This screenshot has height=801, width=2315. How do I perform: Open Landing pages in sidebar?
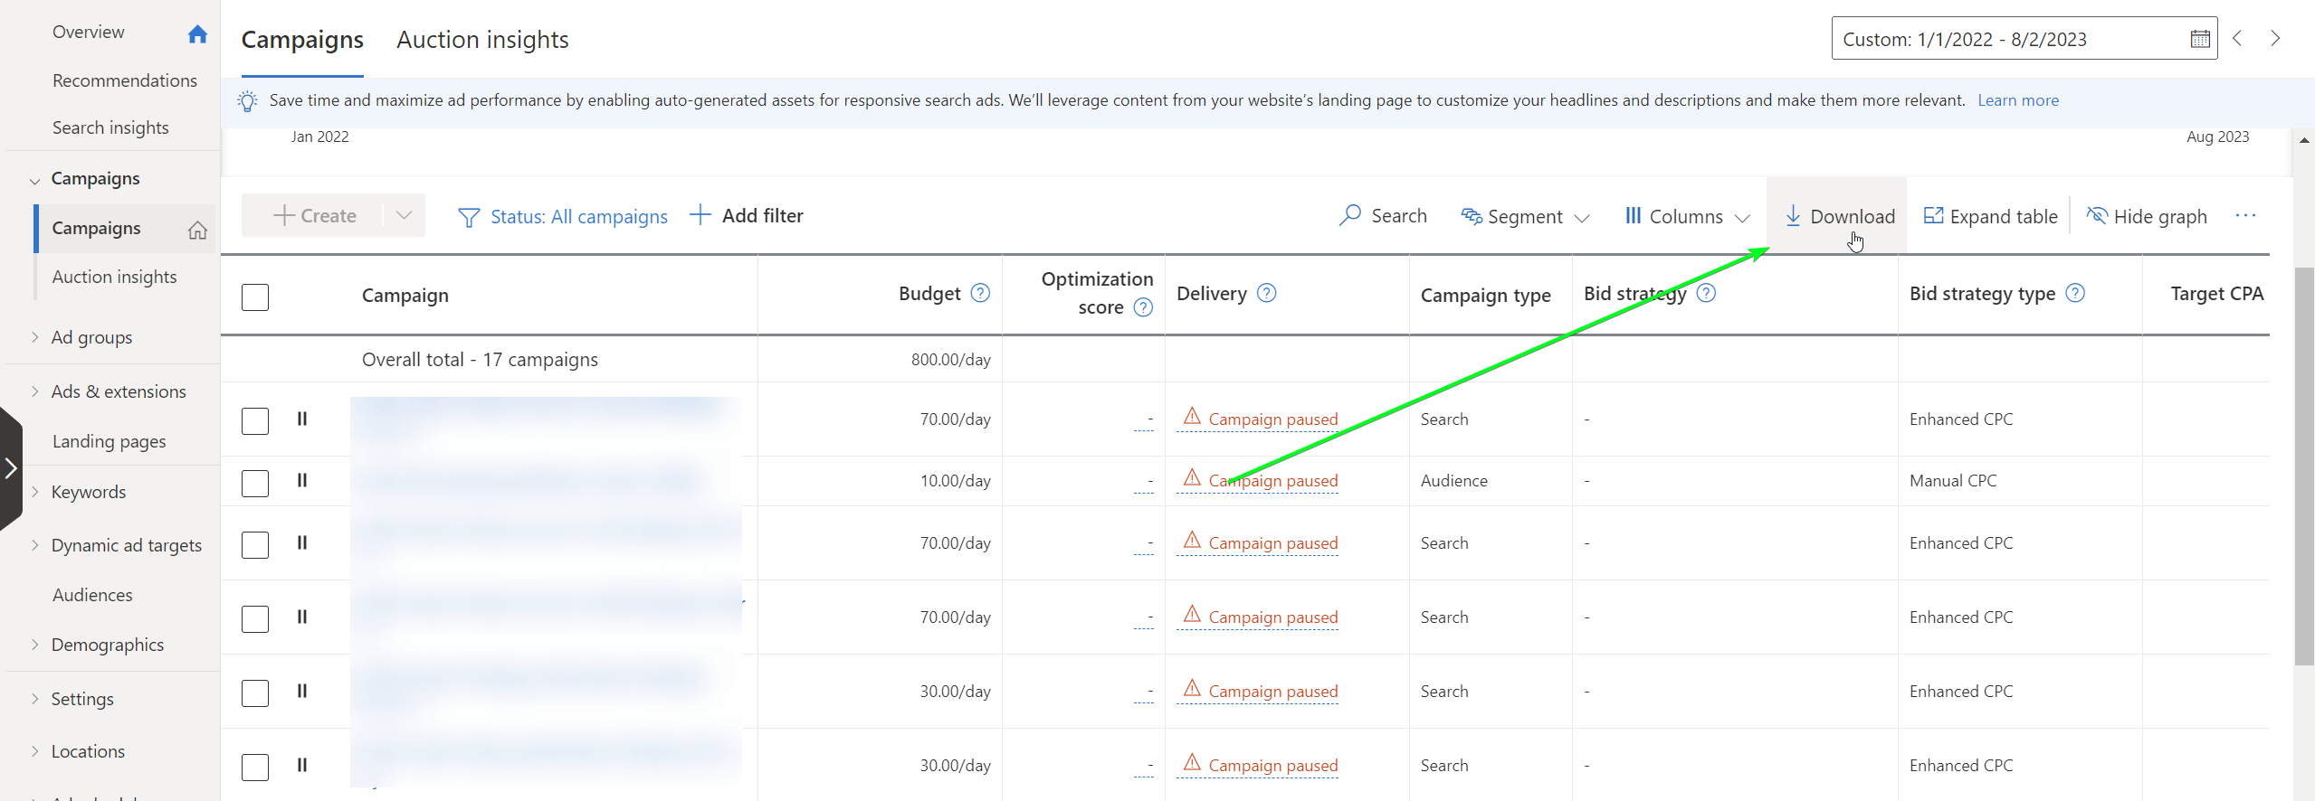click(109, 441)
